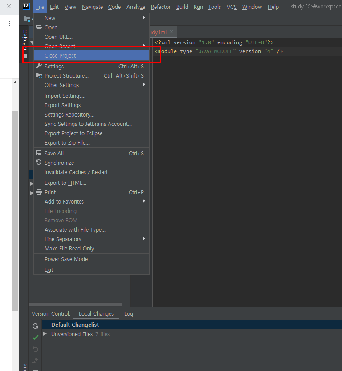Open the Code menu

pos(114,7)
